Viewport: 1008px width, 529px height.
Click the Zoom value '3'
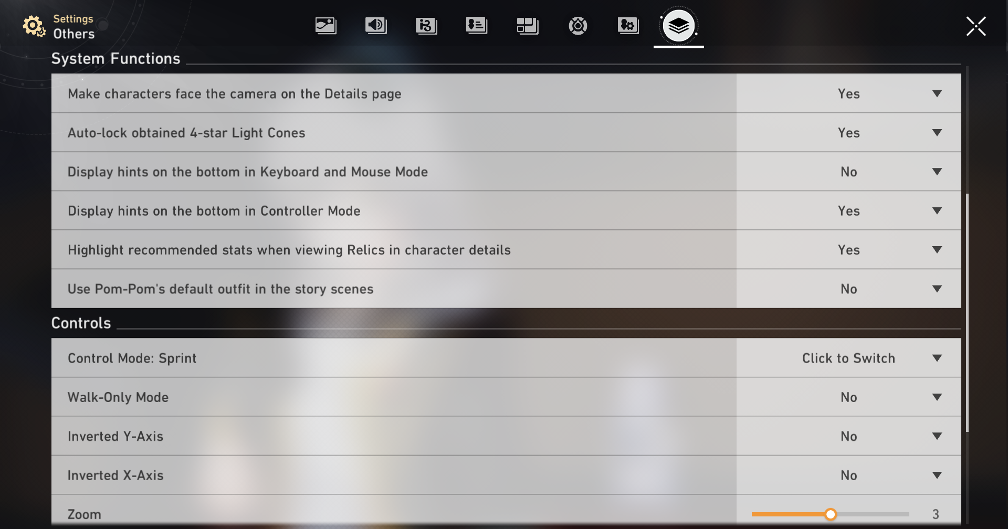point(936,514)
